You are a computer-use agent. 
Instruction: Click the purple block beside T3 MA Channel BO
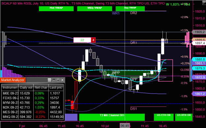pyautogui.click(x=71, y=117)
